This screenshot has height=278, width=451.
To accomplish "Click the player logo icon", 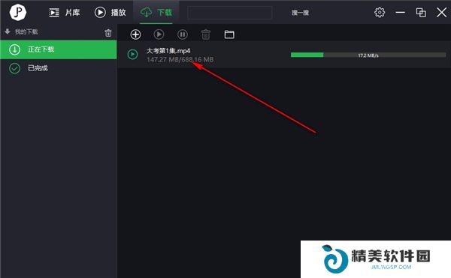I will coord(18,12).
